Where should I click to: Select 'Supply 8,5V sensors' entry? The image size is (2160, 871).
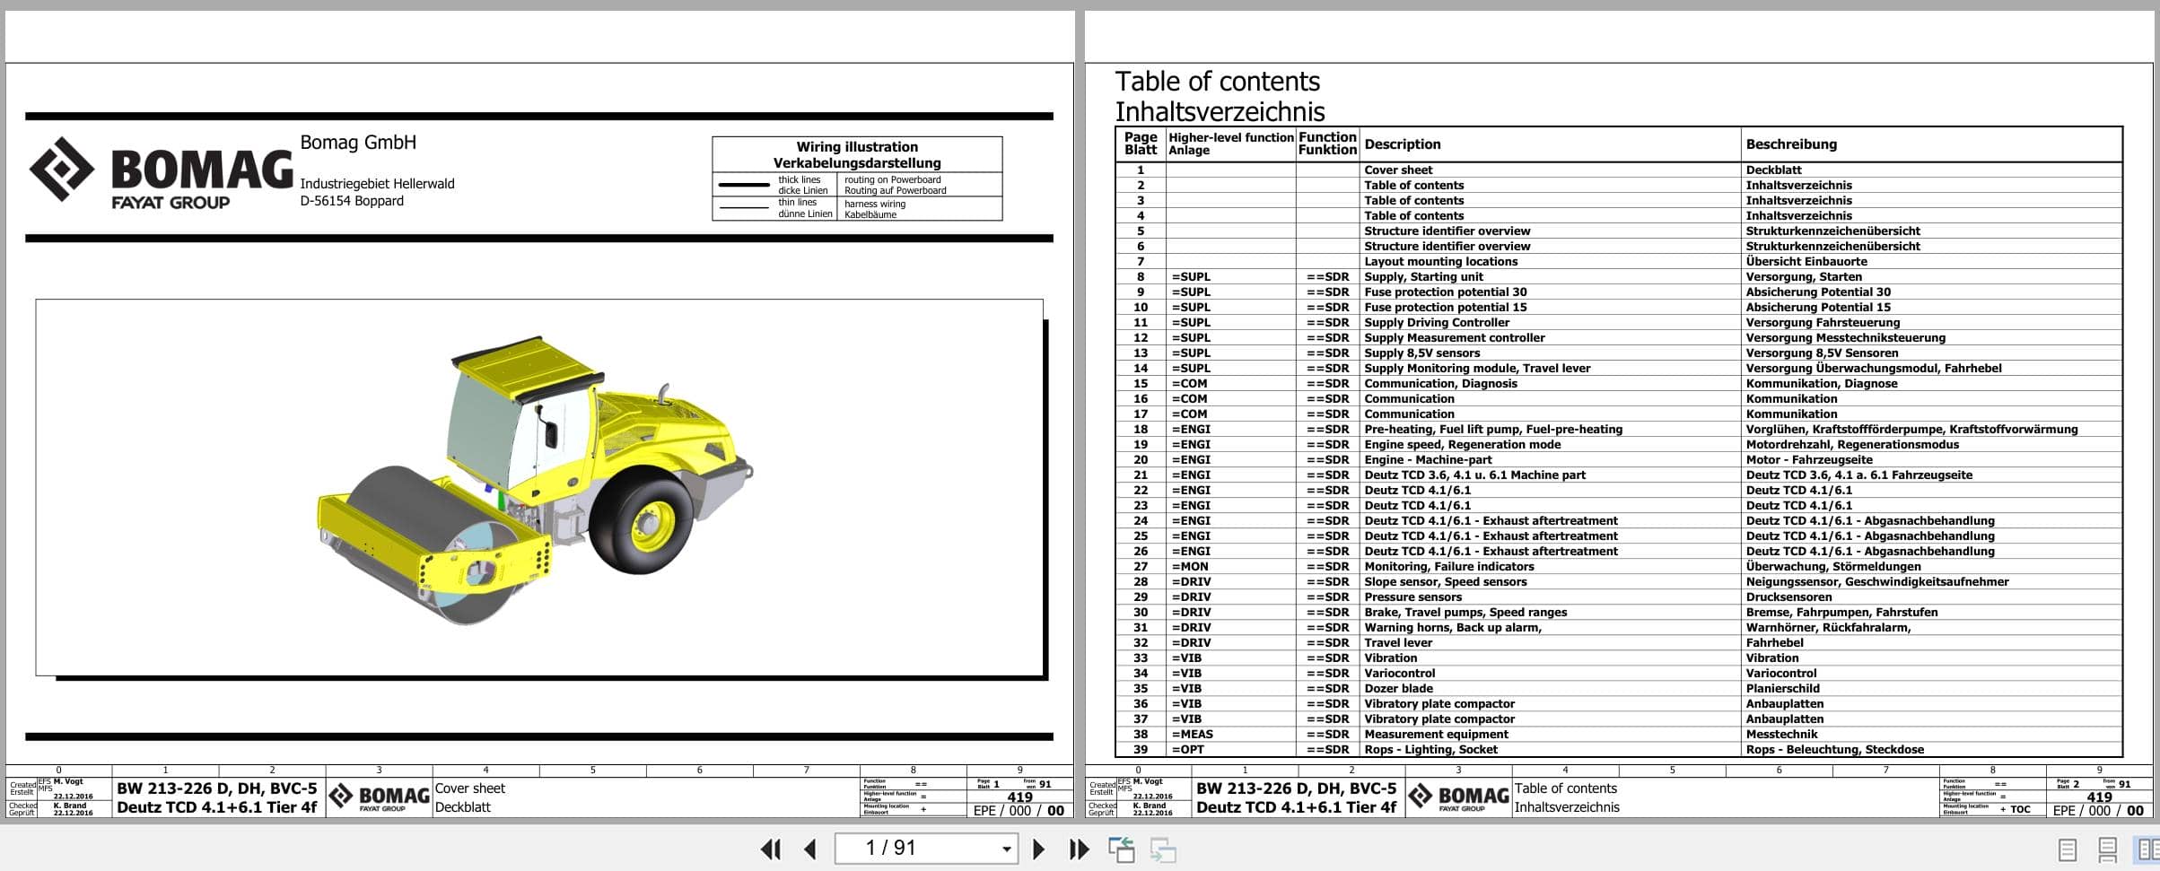point(1421,353)
